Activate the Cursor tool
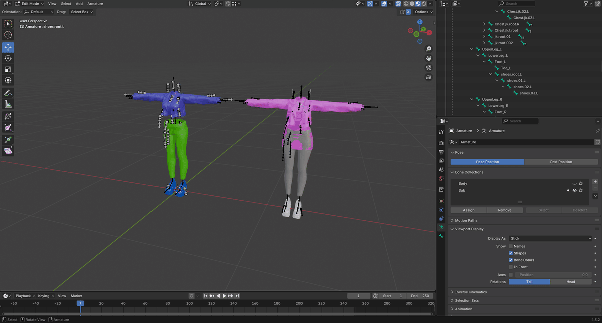 pos(8,35)
